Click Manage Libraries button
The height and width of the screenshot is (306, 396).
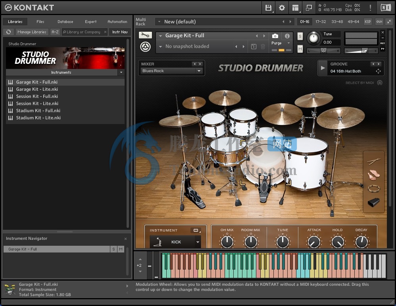(32, 32)
